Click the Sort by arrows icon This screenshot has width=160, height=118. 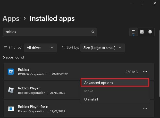click(64, 48)
